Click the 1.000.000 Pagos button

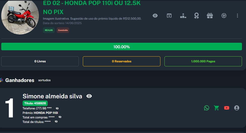coord(203,61)
